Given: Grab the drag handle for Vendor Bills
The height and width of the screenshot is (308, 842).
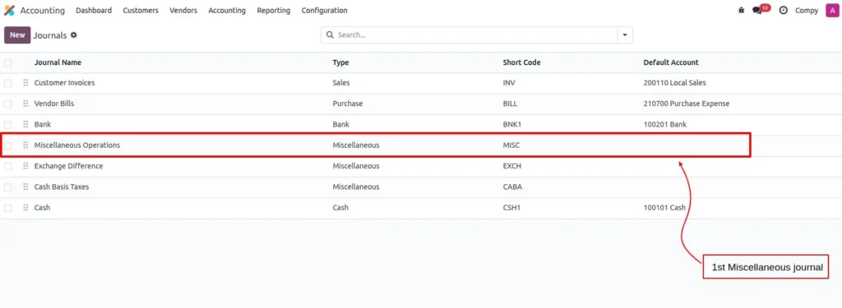Looking at the screenshot, I should pyautogui.click(x=25, y=103).
